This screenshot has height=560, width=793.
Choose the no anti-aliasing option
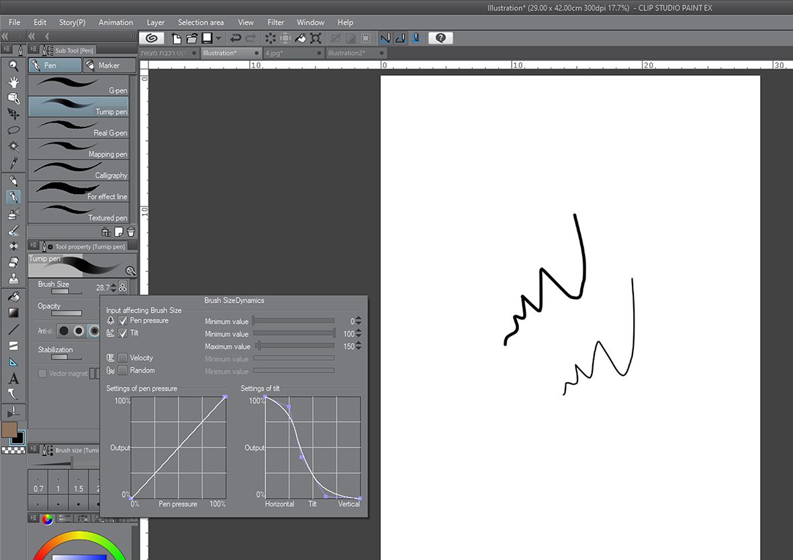pyautogui.click(x=64, y=331)
